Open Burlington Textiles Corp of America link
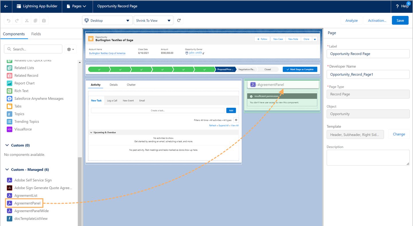Viewport: 413px width, 226px height. click(x=107, y=53)
